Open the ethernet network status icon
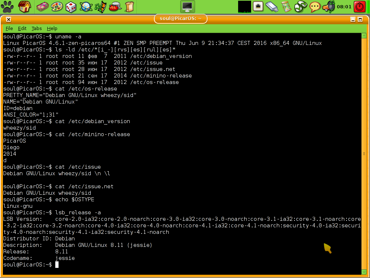Image resolution: width=370 pixels, height=278 pixels. click(258, 7)
